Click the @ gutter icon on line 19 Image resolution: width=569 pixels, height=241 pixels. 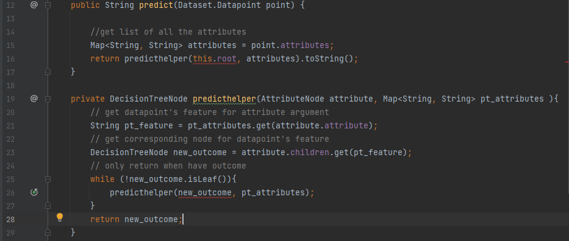[x=34, y=99]
